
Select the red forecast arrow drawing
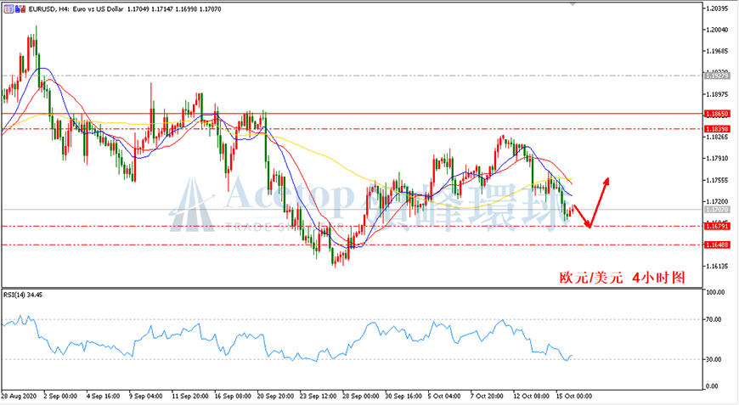[x=591, y=202]
